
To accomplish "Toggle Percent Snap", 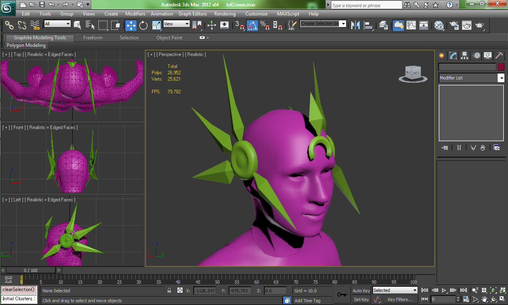I will pyautogui.click(x=265, y=25).
